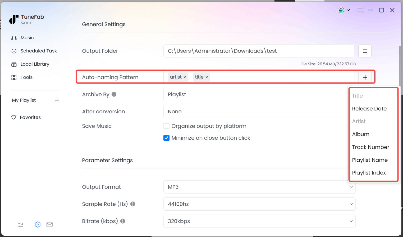Click the mail feedback icon
Screen dimensions: 403x237
click(x=49, y=224)
